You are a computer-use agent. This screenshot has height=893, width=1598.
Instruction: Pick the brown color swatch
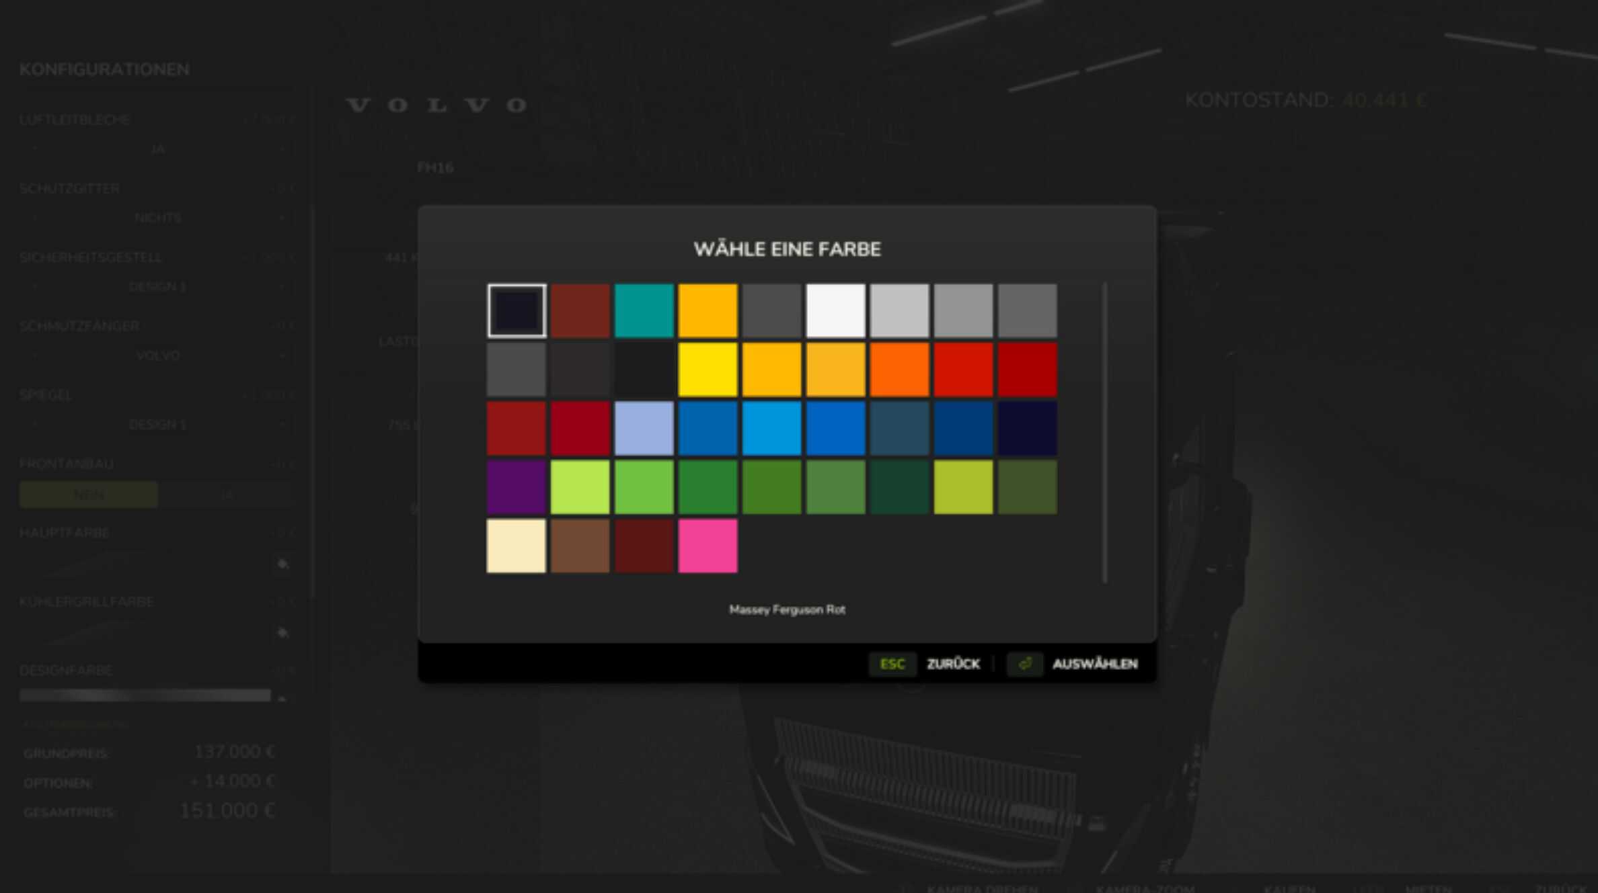coord(580,546)
